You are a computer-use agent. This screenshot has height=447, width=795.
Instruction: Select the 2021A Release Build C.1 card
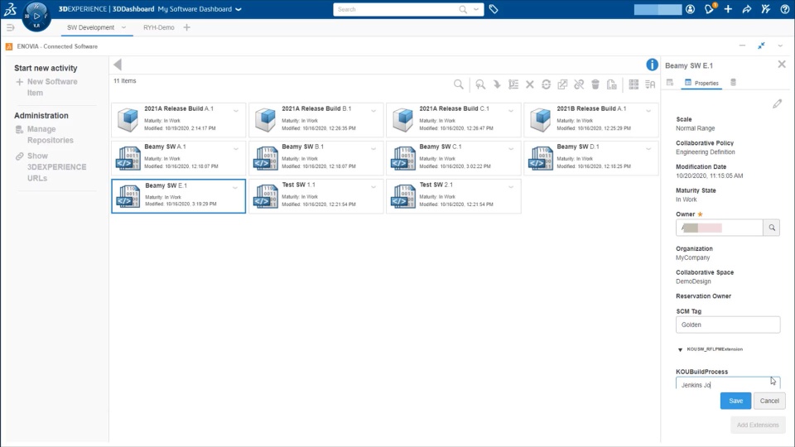[x=453, y=119]
